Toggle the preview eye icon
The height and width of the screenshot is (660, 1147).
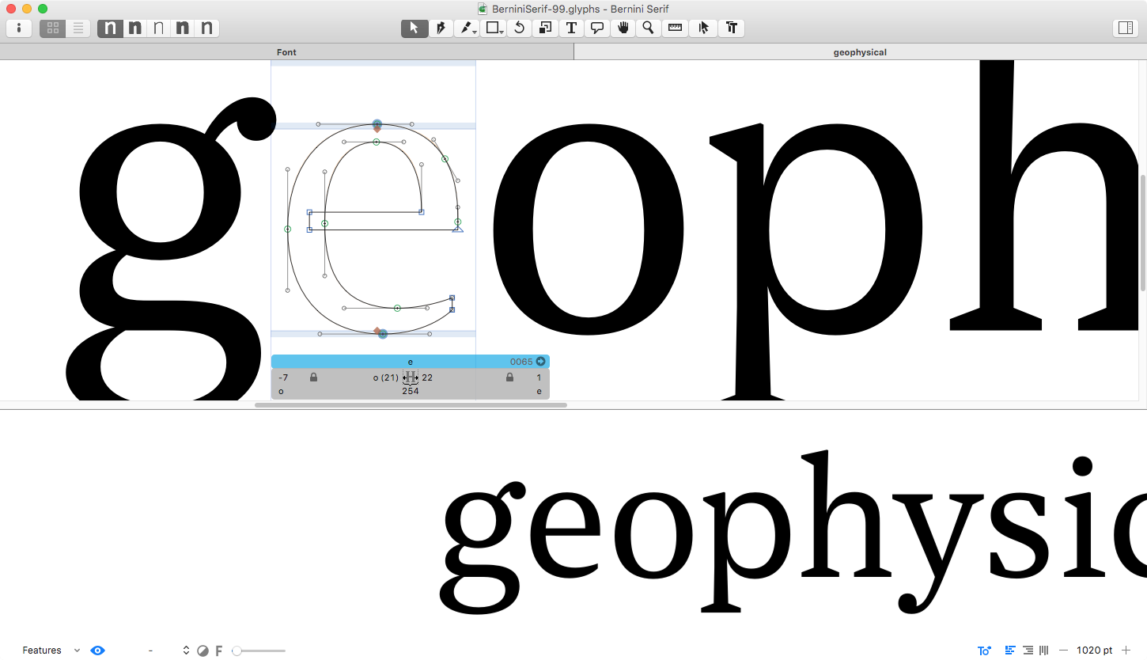pyautogui.click(x=97, y=651)
